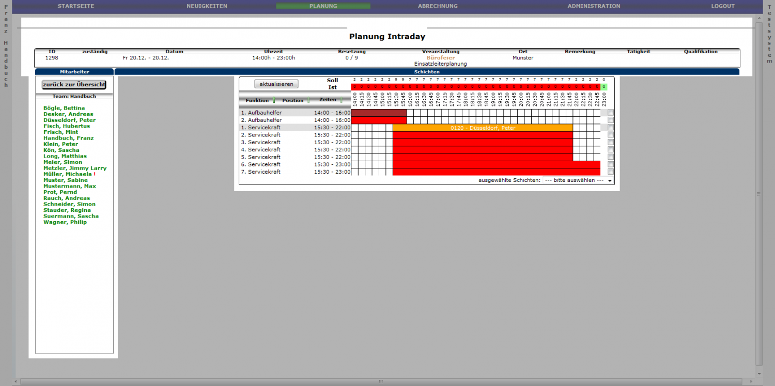Tick checkbox for 6. Servicekraft shift
The height and width of the screenshot is (386, 775).
coord(611,164)
